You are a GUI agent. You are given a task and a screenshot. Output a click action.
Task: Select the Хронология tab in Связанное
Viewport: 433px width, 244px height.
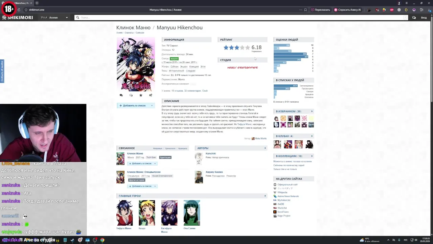coord(170,148)
